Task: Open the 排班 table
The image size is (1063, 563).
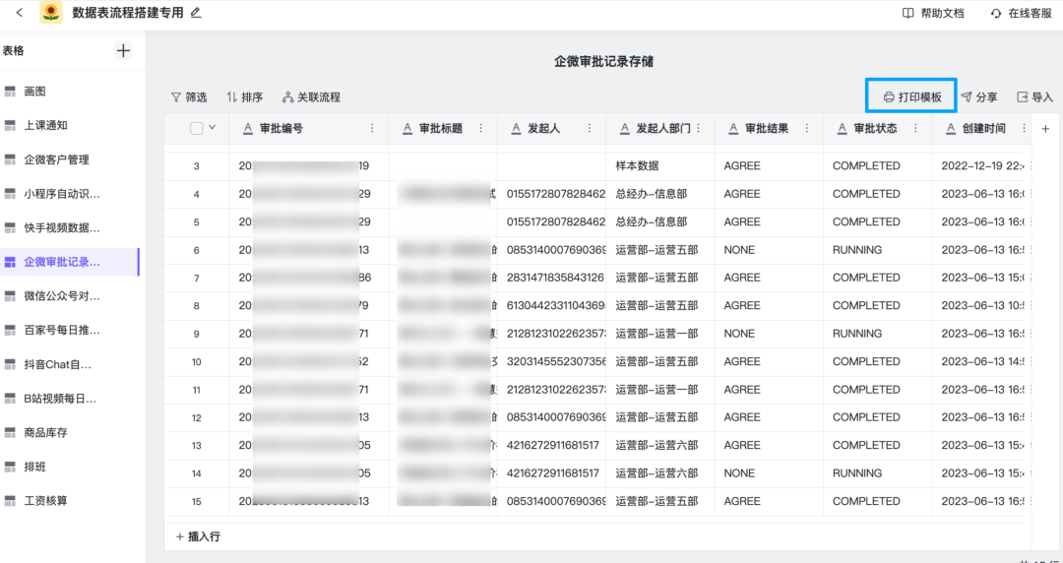Action: [x=70, y=467]
